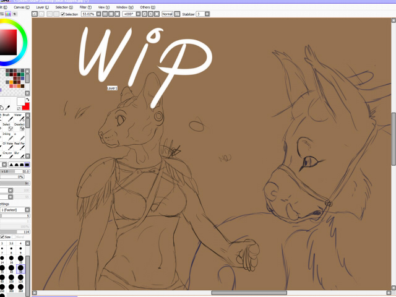Open the brush texture dropdown above settings
The width and height of the screenshot is (396, 297).
[x=11, y=197]
